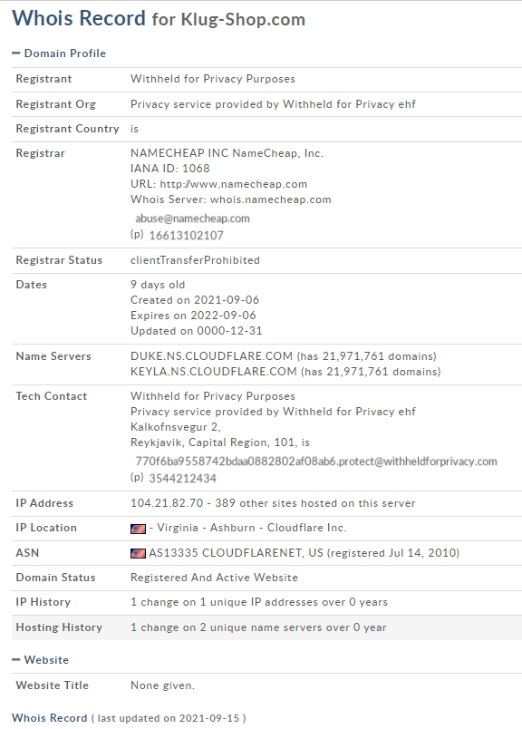522x729 pixels.
Task: Click the Whois Record footer heading
Action: (49, 718)
